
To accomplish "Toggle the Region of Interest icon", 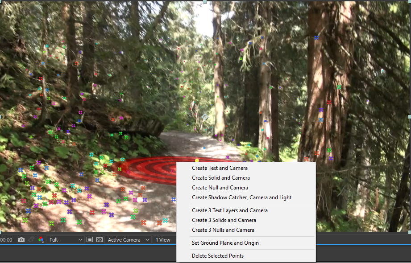I will 90,239.
